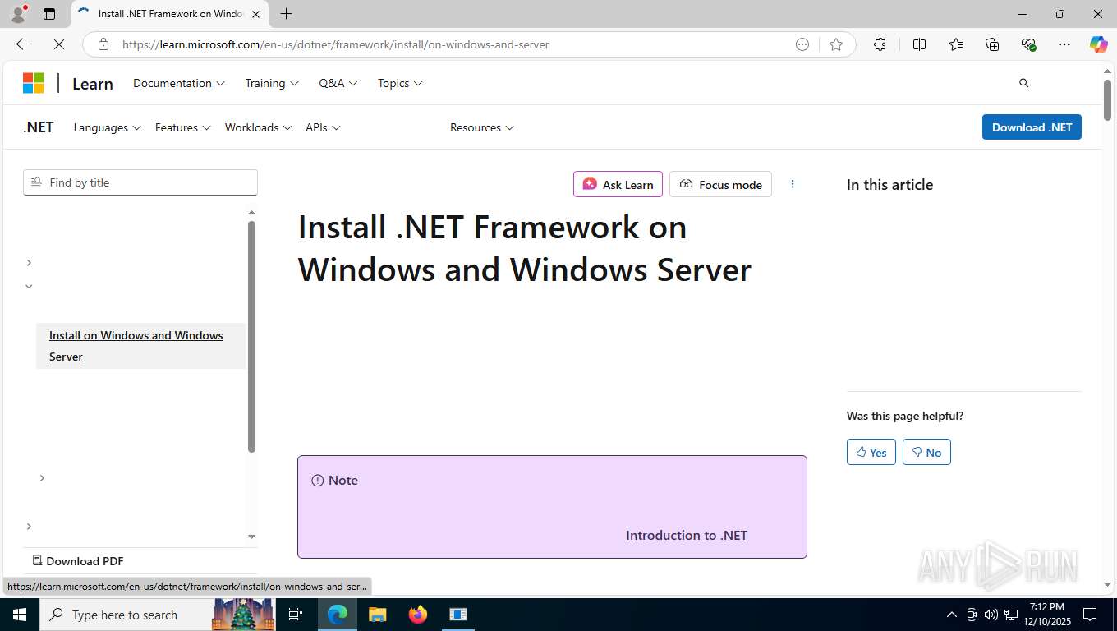Open File Explorer from taskbar
1117x631 pixels.
(377, 615)
